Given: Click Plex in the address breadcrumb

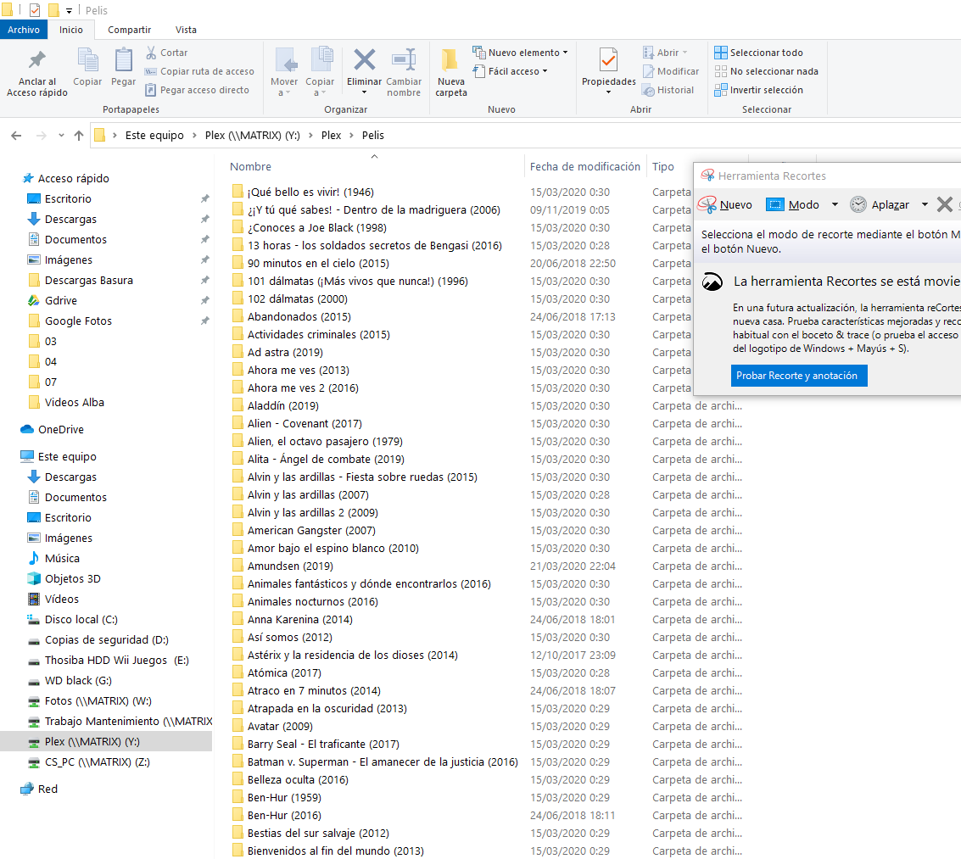Looking at the screenshot, I should pyautogui.click(x=331, y=136).
